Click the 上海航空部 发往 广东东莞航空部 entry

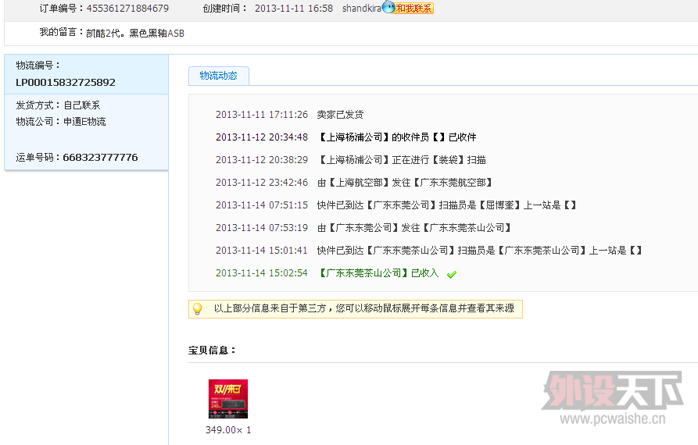pos(355,183)
